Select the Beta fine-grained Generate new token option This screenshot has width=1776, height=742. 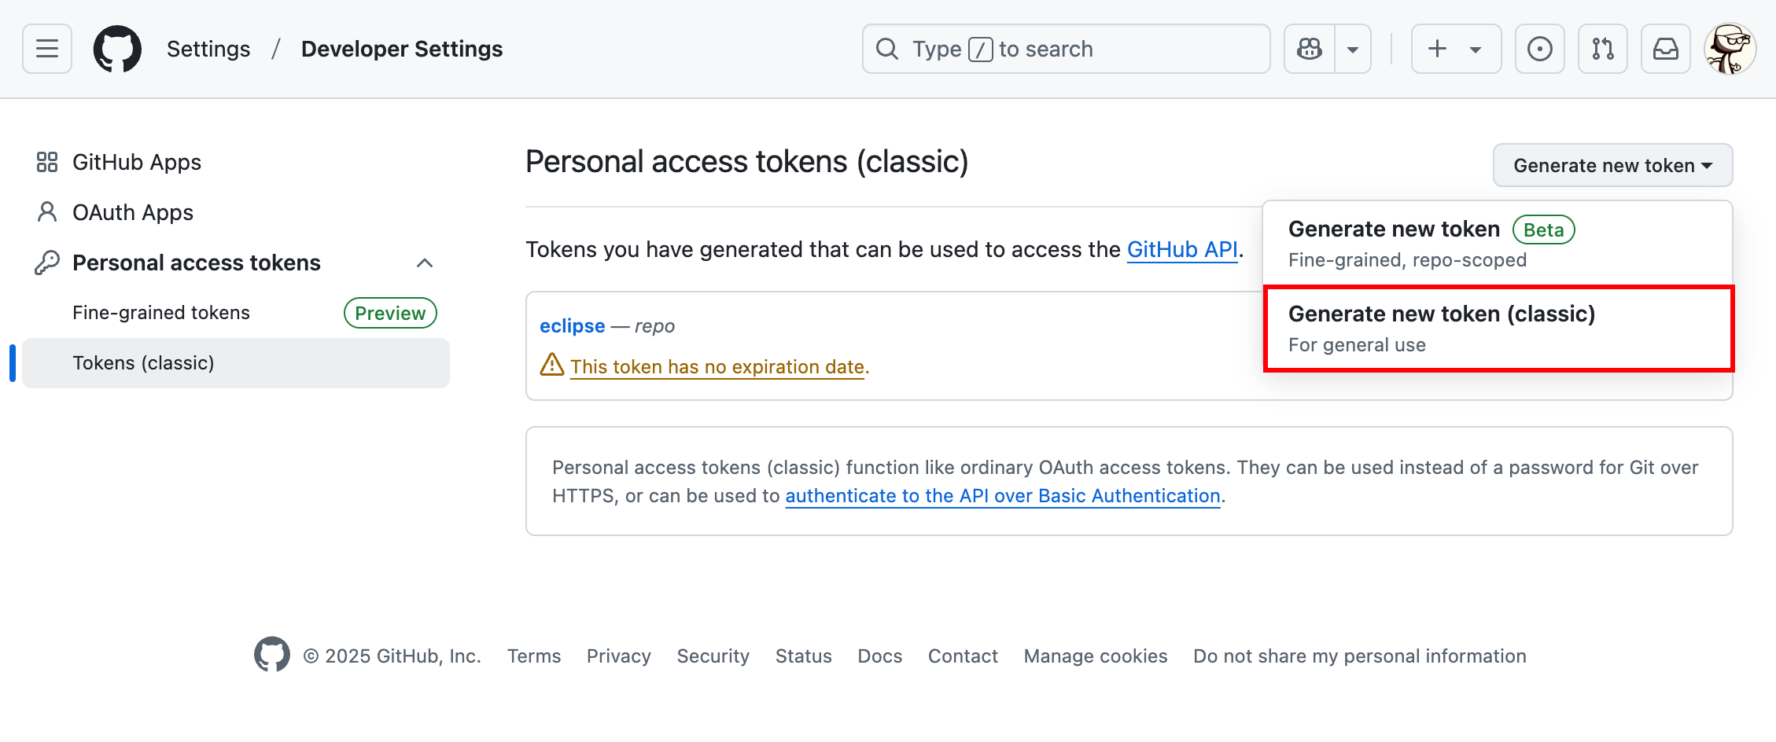tap(1498, 244)
